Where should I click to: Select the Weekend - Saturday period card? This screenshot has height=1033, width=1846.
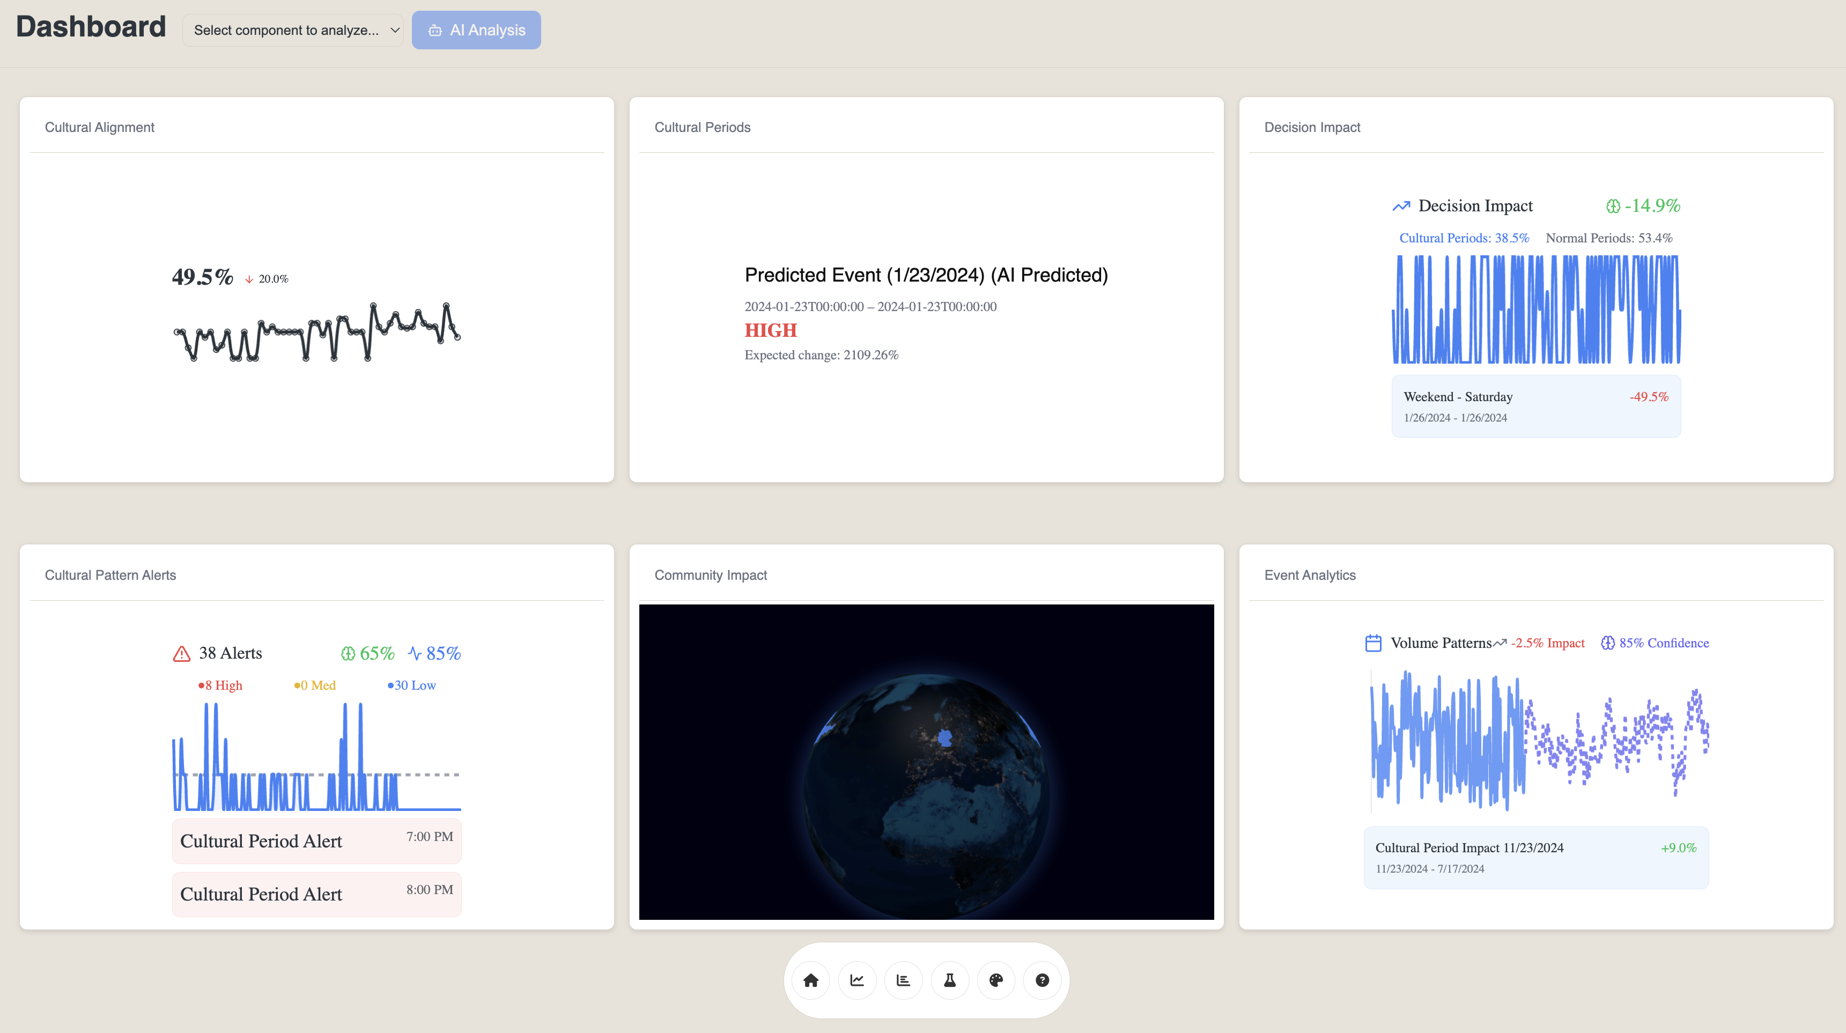pos(1535,407)
